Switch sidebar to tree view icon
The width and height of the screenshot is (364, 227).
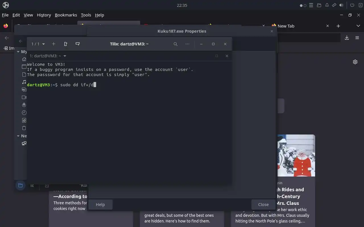pos(32,185)
